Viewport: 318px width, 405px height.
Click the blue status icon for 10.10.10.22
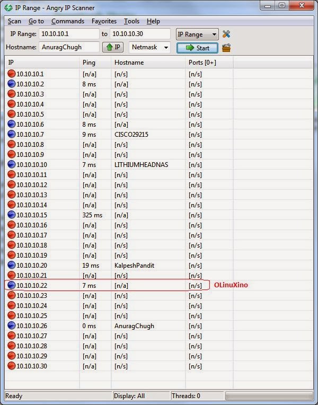11,285
